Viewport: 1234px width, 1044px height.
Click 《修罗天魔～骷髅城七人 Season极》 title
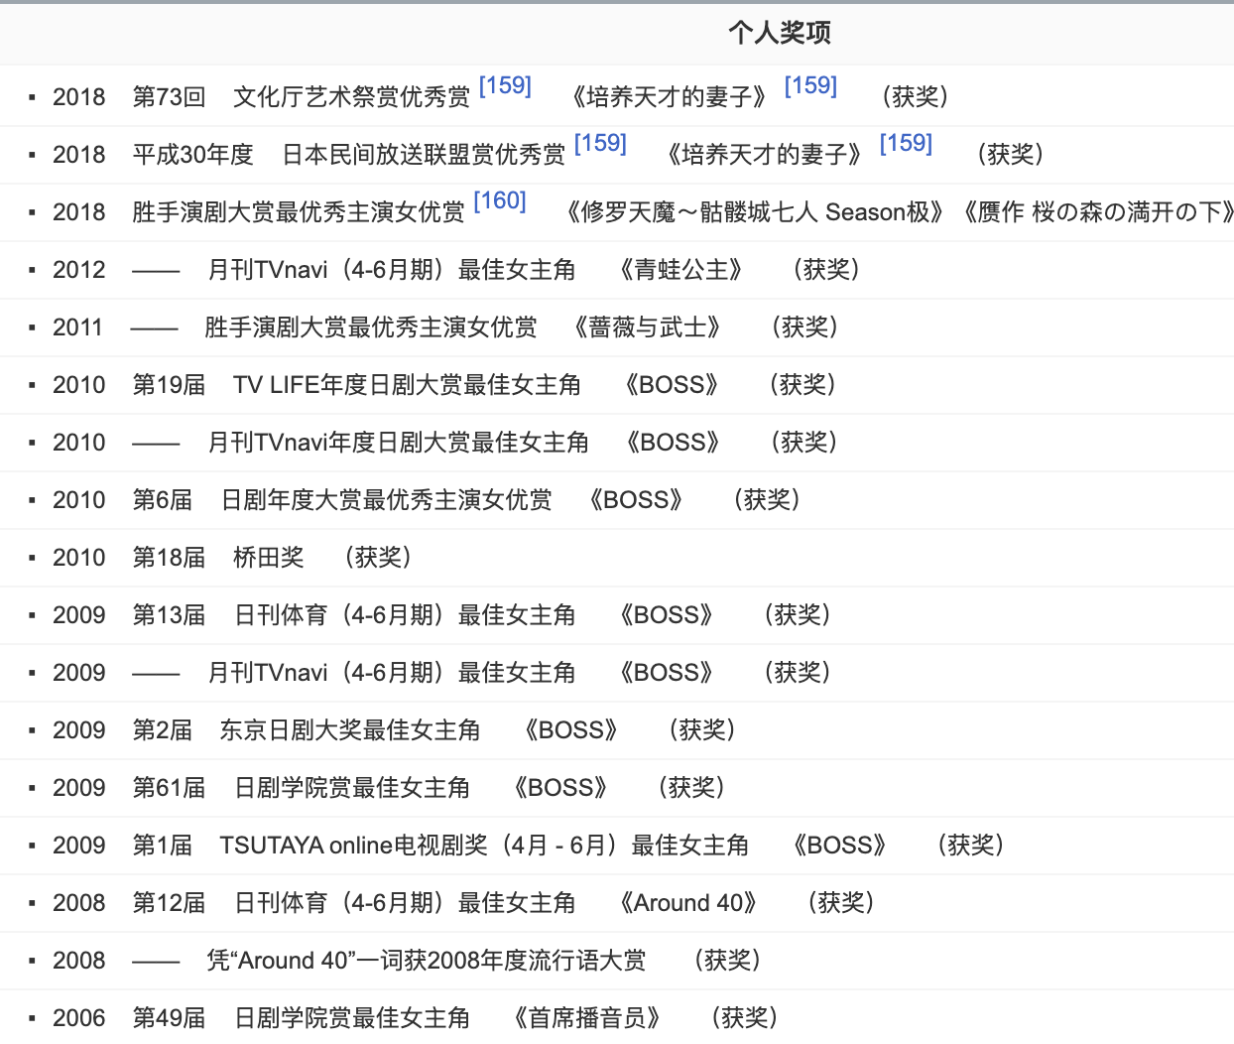tap(754, 212)
